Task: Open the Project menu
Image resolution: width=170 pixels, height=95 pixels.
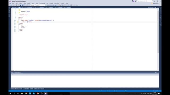Action: tap(20, 3)
